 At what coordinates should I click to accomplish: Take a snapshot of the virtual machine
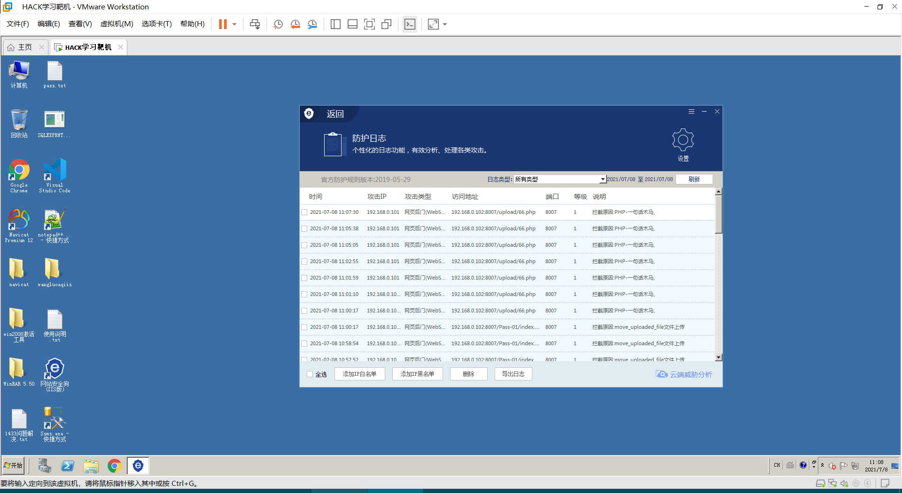[x=278, y=24]
